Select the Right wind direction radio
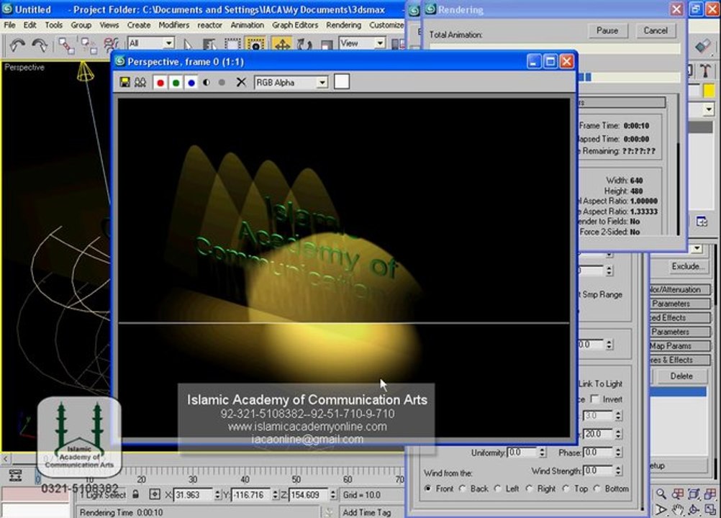721x518 pixels. 530,489
